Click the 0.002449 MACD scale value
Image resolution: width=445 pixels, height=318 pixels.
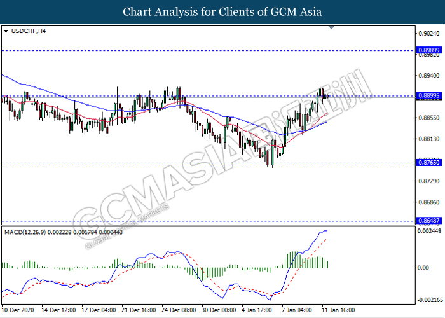pyautogui.click(x=430, y=231)
